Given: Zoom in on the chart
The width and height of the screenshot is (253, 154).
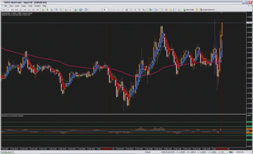Looking at the screenshot, I should pyautogui.click(x=57, y=10).
